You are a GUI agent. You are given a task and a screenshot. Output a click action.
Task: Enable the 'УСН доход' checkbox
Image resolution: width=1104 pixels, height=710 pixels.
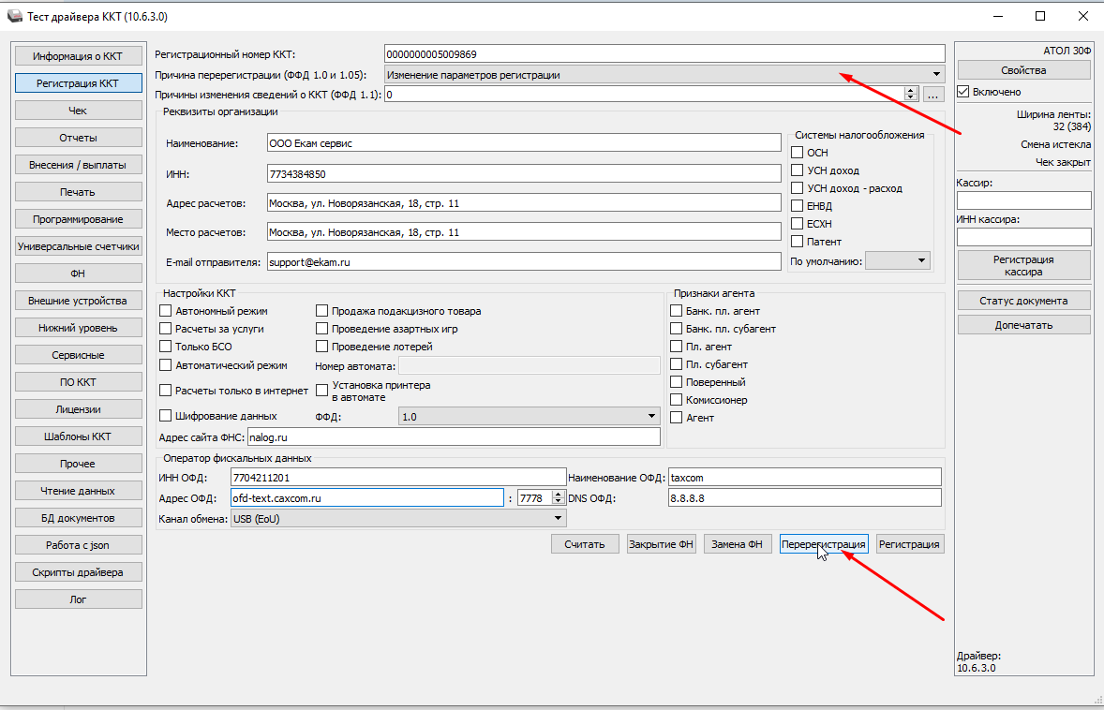pos(797,170)
